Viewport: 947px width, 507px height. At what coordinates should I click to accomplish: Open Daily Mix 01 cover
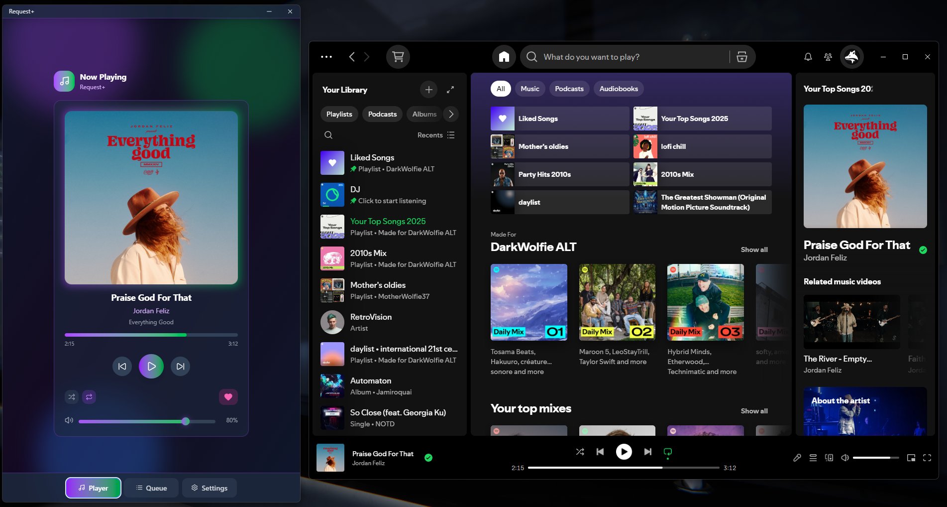529,302
